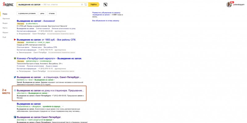The image size is (247, 123).
Task: Click the blue cross favicon of the ultra-med.ru result
Action: [15, 91]
